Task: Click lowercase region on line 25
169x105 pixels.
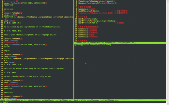Action: tap(7, 51)
